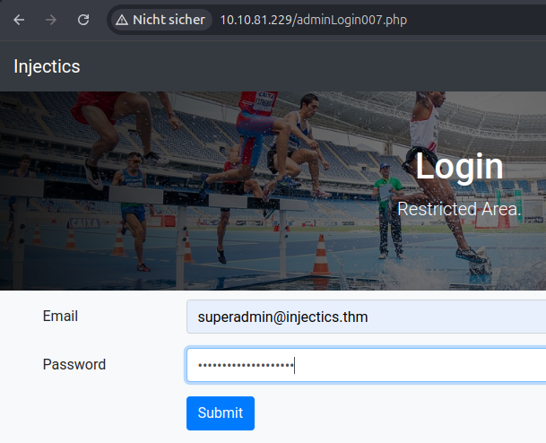Screen dimensions: 546x443
Task: Click the warning triangle security icon
Action: coord(122,20)
